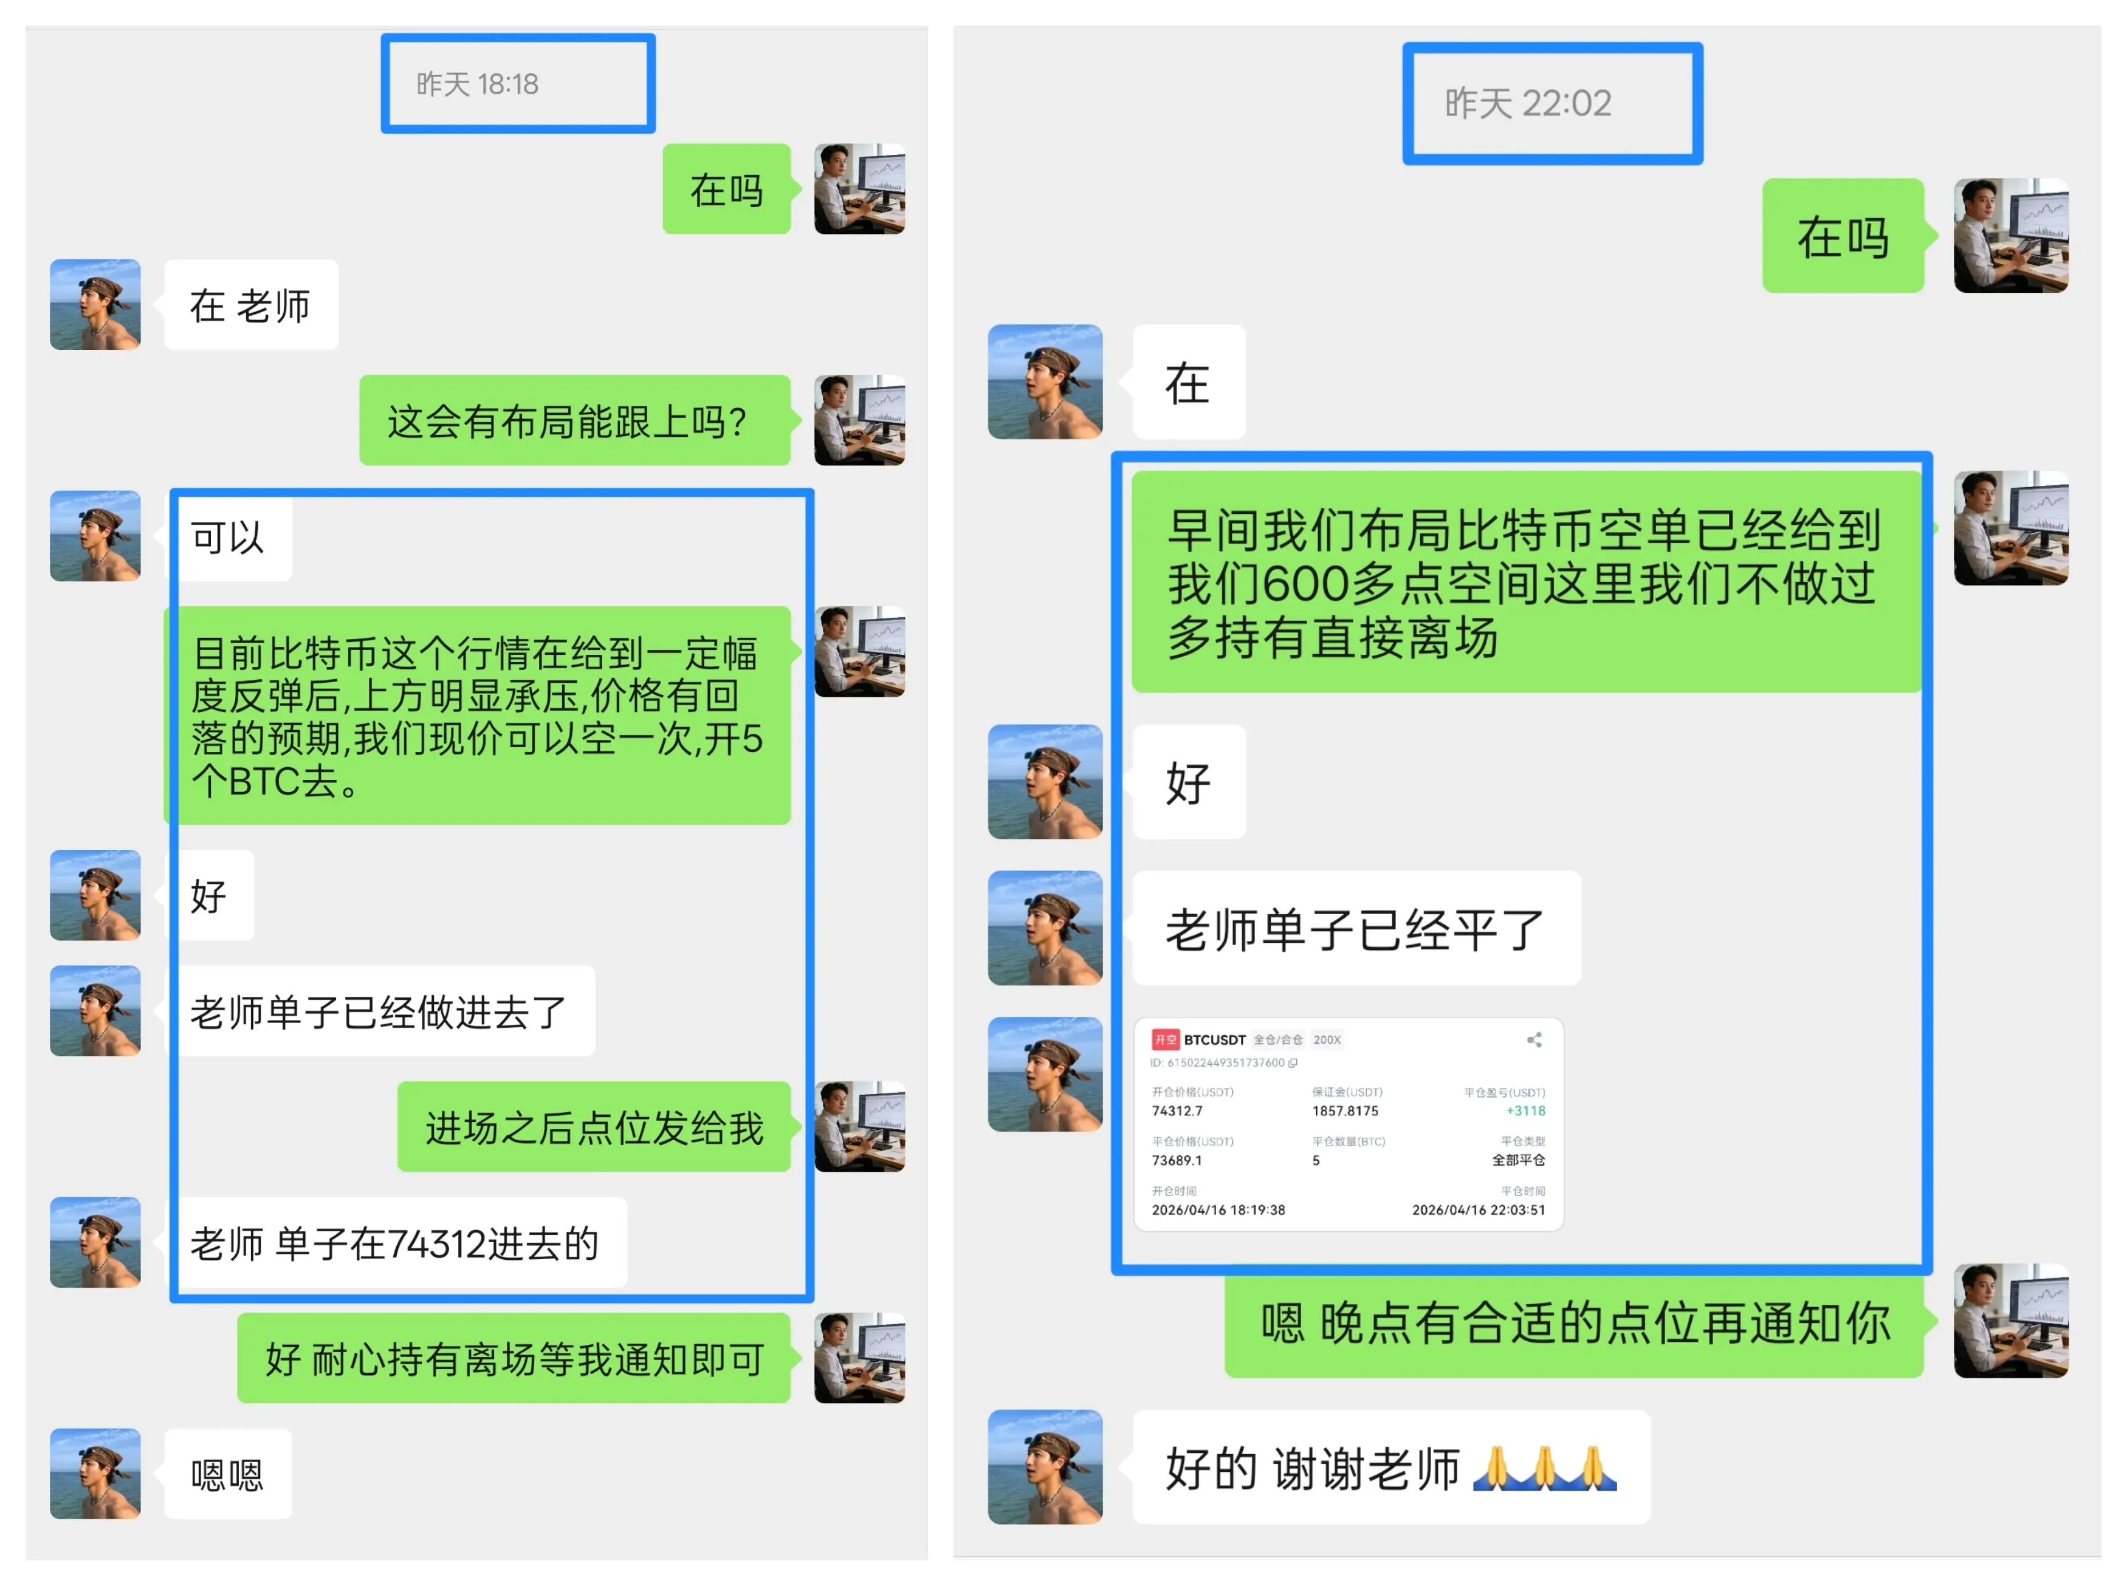Image resolution: width=2127 pixels, height=1586 pixels.
Task: Open avatar beside 好的 谢谢老师 message
Action: [x=1045, y=1467]
